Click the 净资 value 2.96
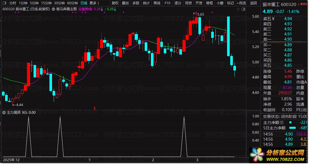Image resolution: width=309 pixels, height=164 pixels. [x=288, y=104]
